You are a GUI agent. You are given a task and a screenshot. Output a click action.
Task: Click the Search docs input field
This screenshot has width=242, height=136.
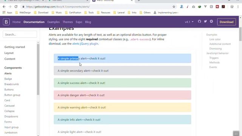[20, 34]
